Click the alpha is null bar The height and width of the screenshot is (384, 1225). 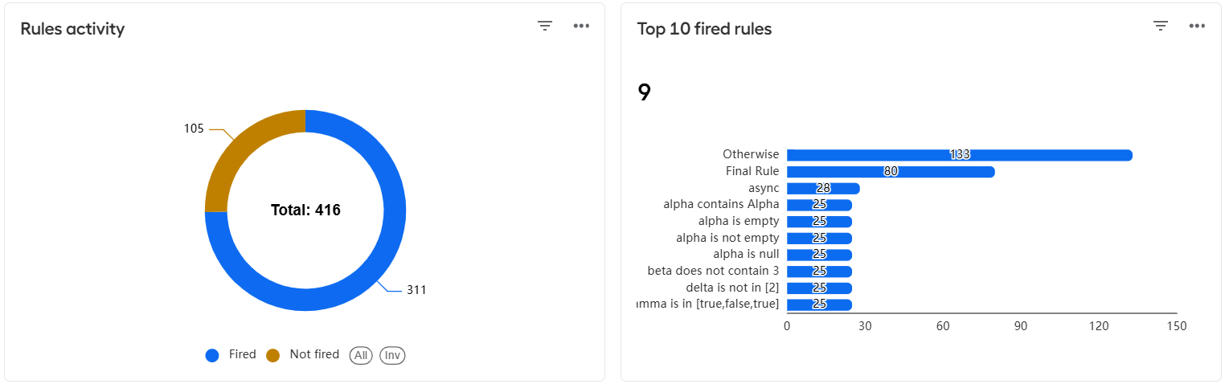[x=819, y=255]
